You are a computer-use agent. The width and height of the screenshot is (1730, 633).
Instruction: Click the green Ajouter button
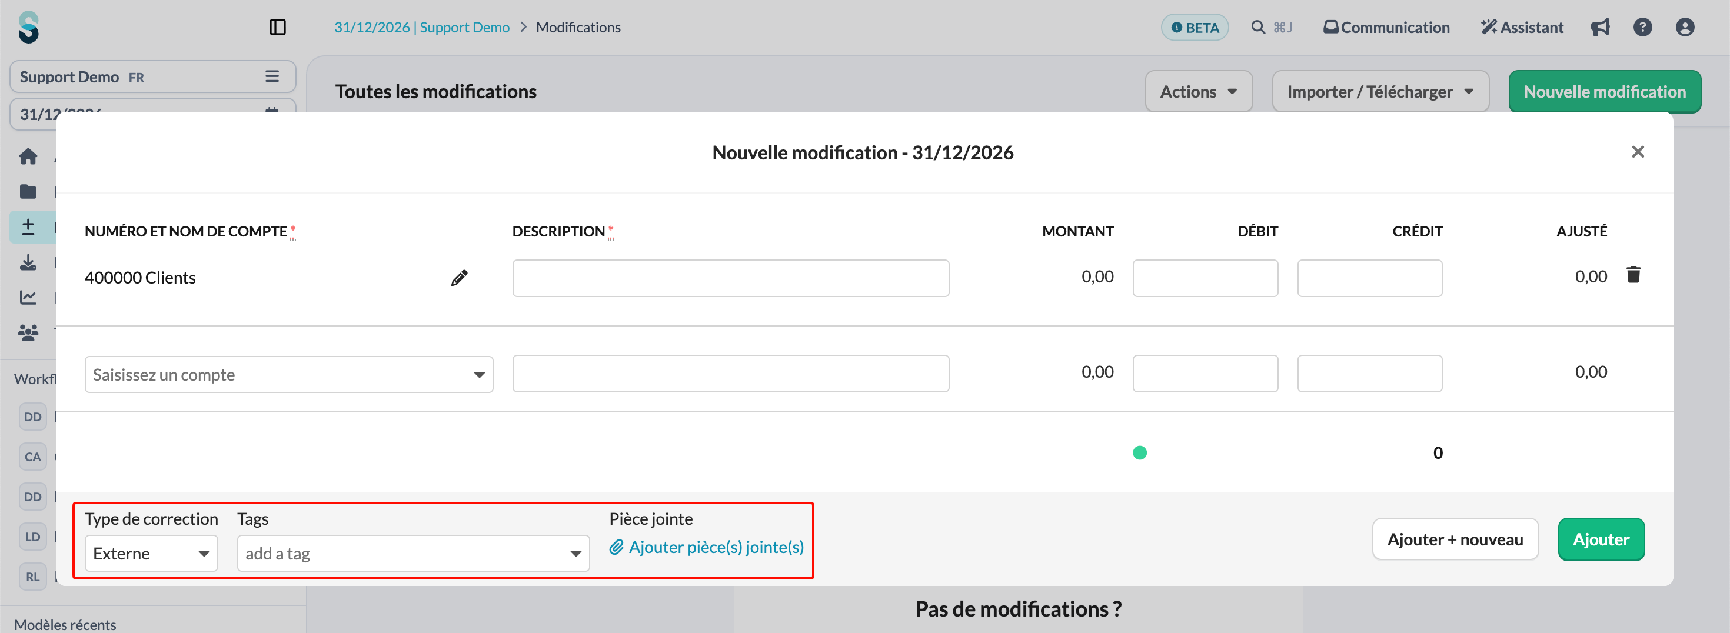pos(1601,539)
